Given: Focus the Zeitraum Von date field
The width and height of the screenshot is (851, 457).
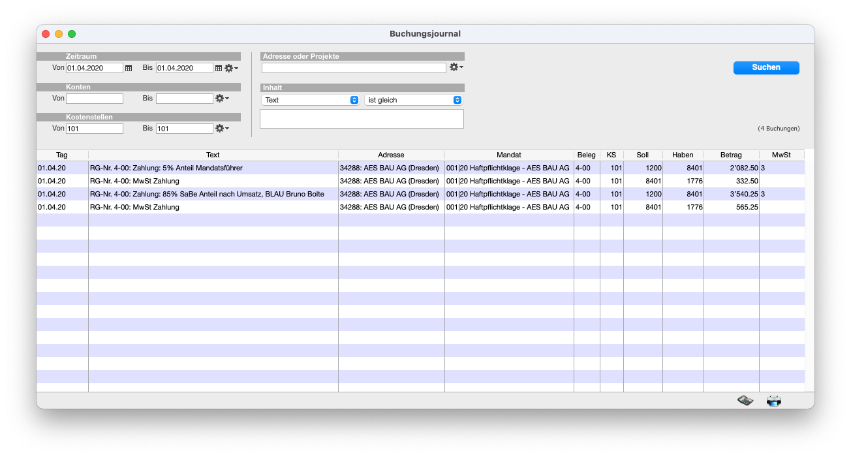Looking at the screenshot, I should point(95,68).
